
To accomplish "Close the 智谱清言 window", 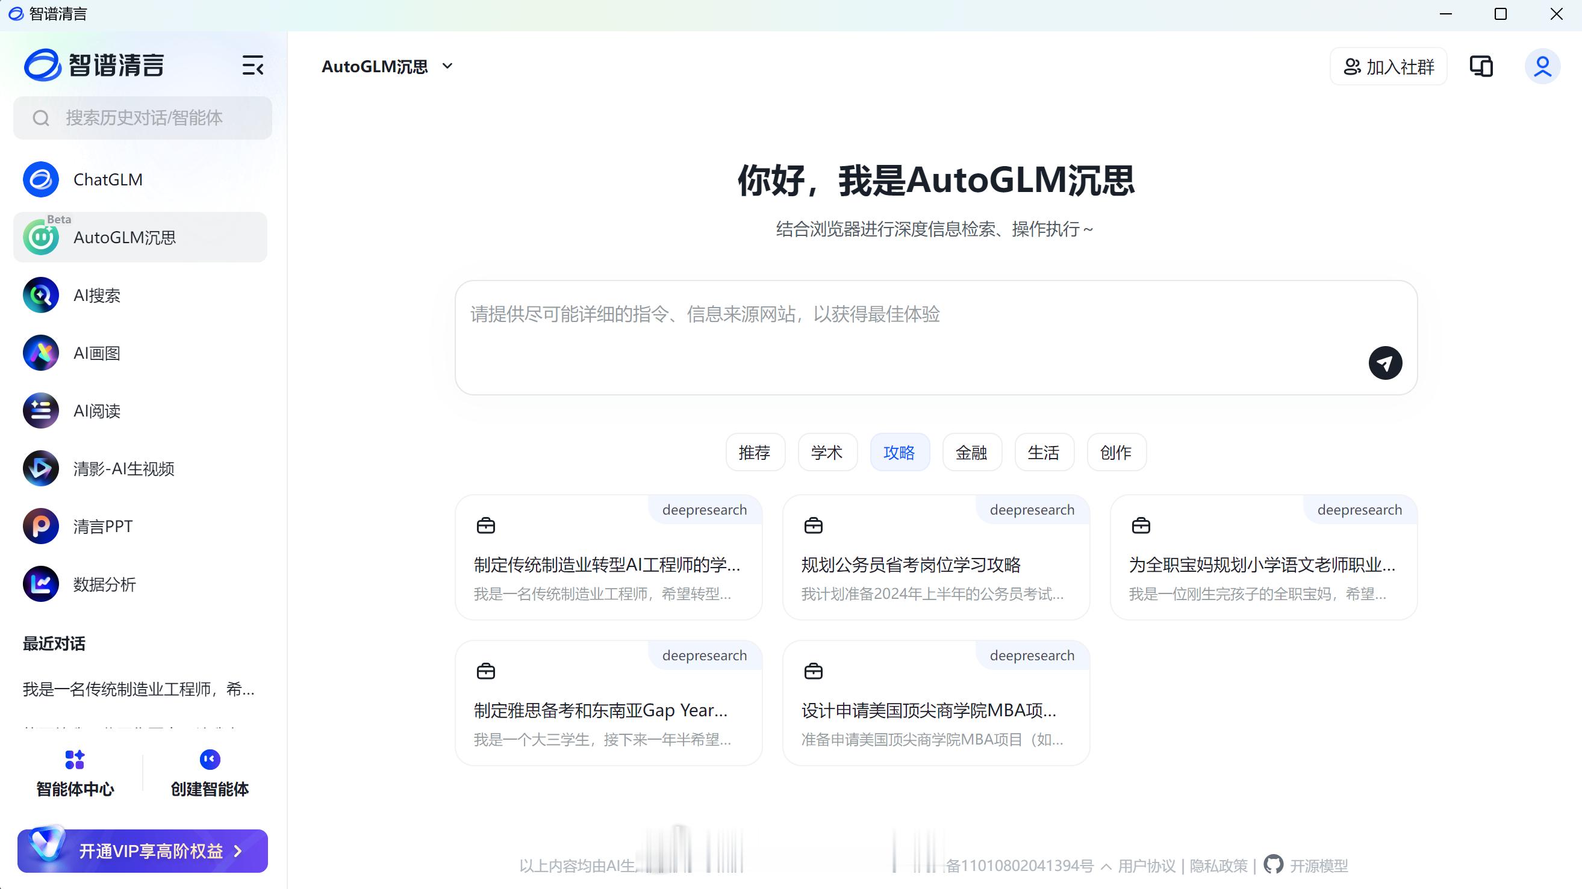I will point(1556,14).
